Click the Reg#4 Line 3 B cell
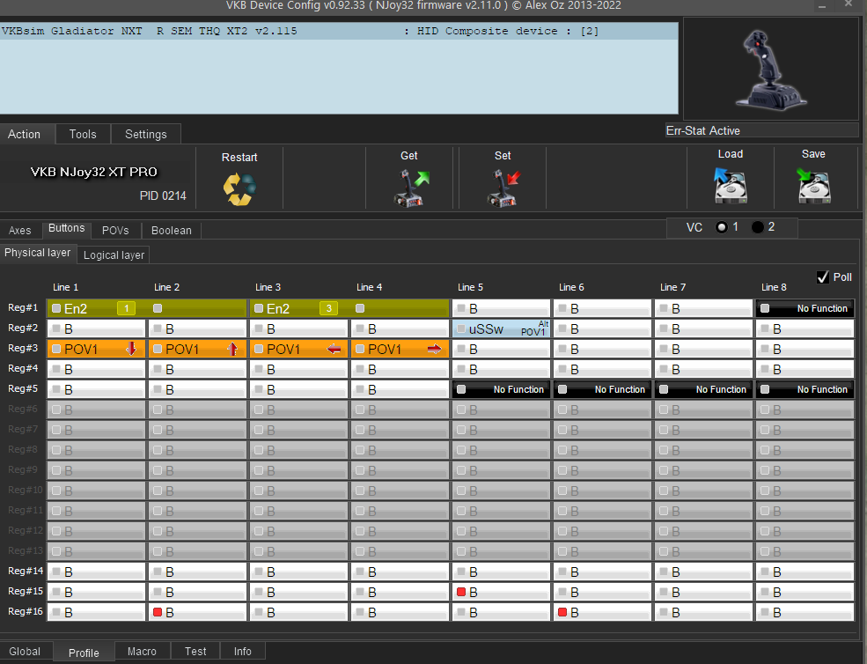The image size is (867, 664). (298, 369)
